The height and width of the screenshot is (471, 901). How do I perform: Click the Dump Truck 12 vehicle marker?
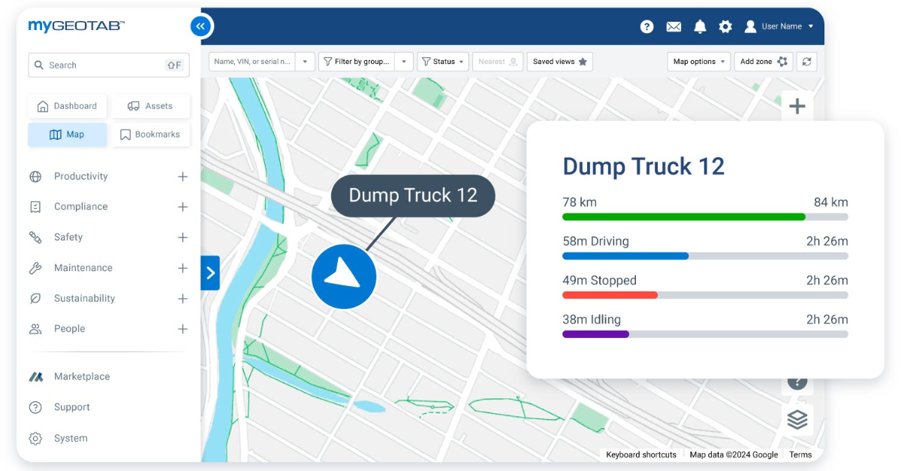(344, 276)
